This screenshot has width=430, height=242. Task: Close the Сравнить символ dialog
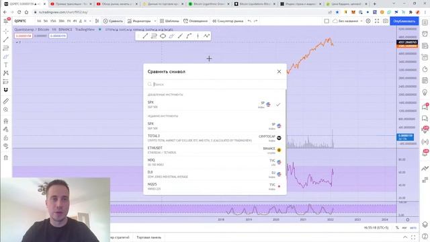click(x=279, y=72)
